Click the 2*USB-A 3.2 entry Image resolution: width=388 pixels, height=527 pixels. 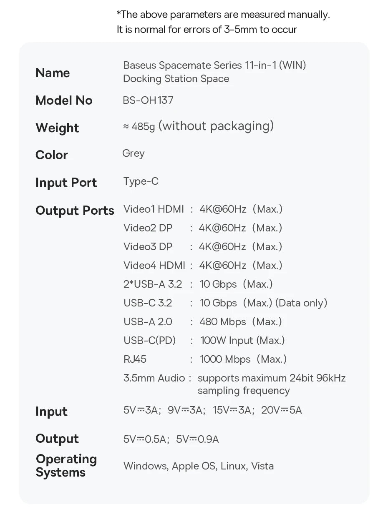click(153, 284)
